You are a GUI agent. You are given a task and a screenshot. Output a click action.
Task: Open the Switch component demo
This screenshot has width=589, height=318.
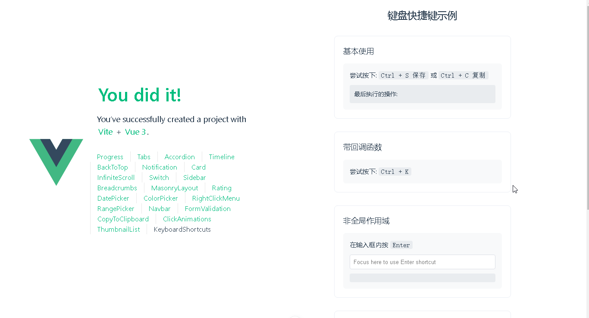pos(159,177)
